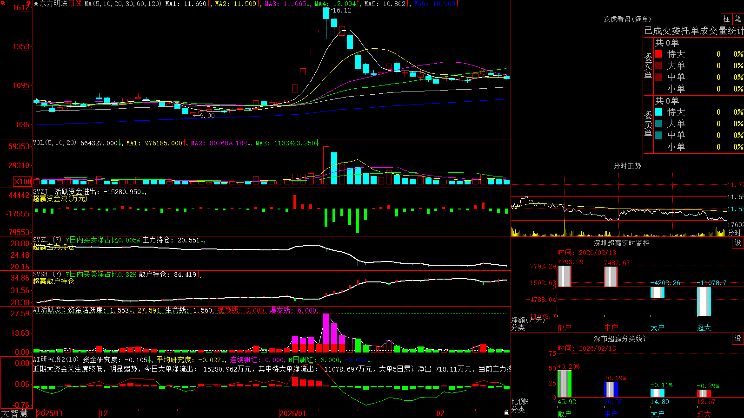
Task: Open 设 settings for 深市超赢分类统计
Action: [738, 339]
